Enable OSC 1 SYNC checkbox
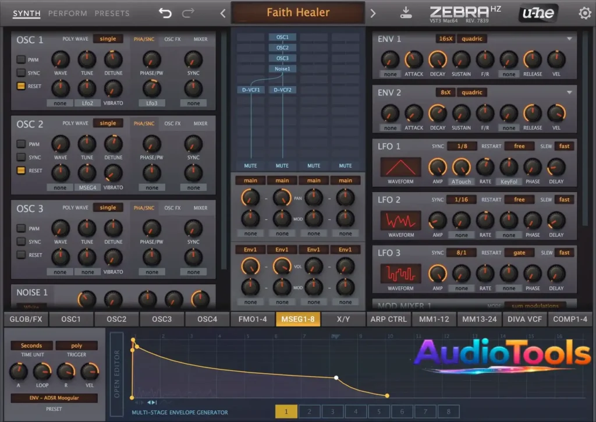 tap(21, 73)
